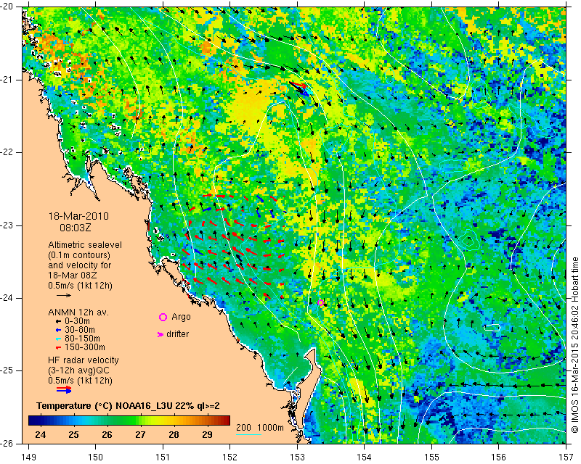Click the magenta Argo circle in the legend
Screen dimensions: 581x464
click(x=163, y=317)
